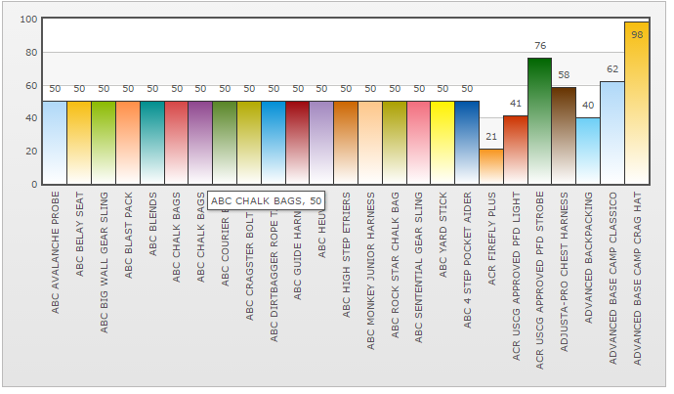Click the 60 tick on the vertical axis
This screenshot has width=674, height=394.
31,86
